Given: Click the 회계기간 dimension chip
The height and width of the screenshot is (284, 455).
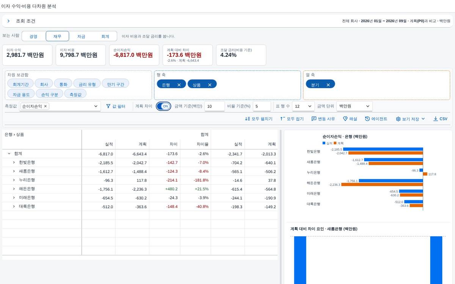Looking at the screenshot, I should click(20, 84).
